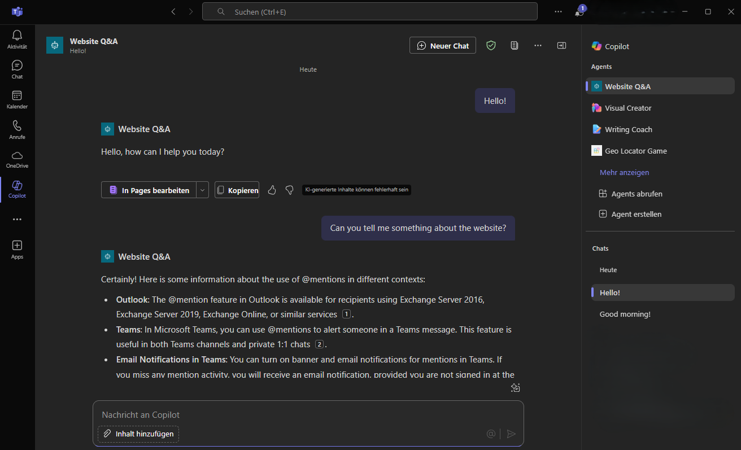This screenshot has width=741, height=450.
Task: Open the notifications bell with badge
Action: click(x=579, y=12)
